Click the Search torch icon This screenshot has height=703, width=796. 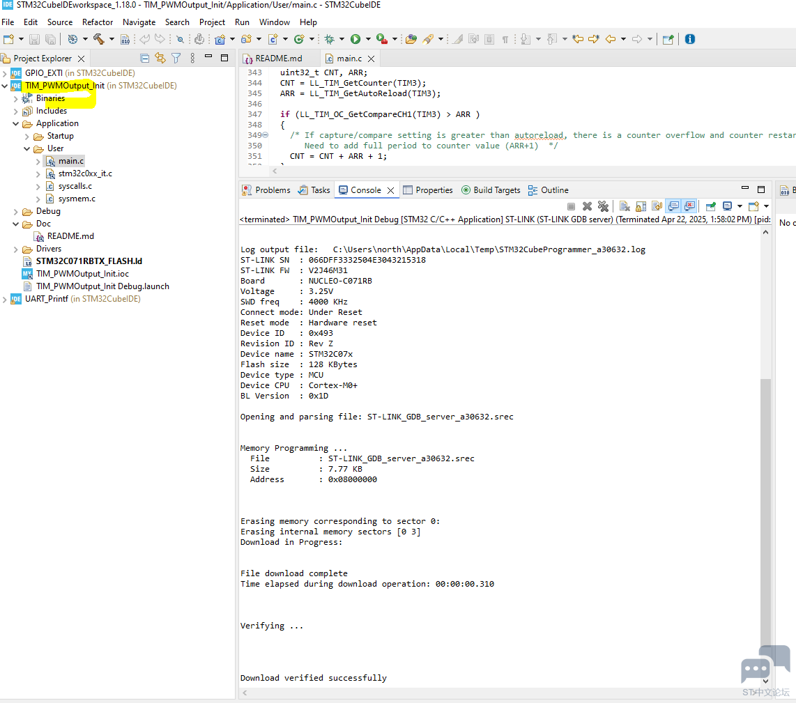click(428, 39)
